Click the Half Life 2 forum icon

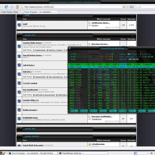[x=19, y=74]
